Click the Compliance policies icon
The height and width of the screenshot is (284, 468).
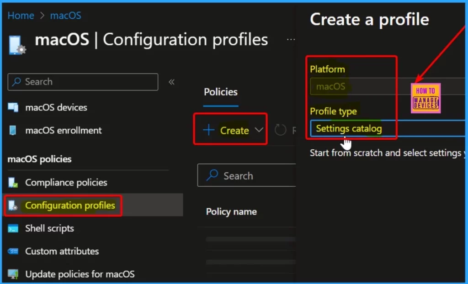(x=13, y=182)
